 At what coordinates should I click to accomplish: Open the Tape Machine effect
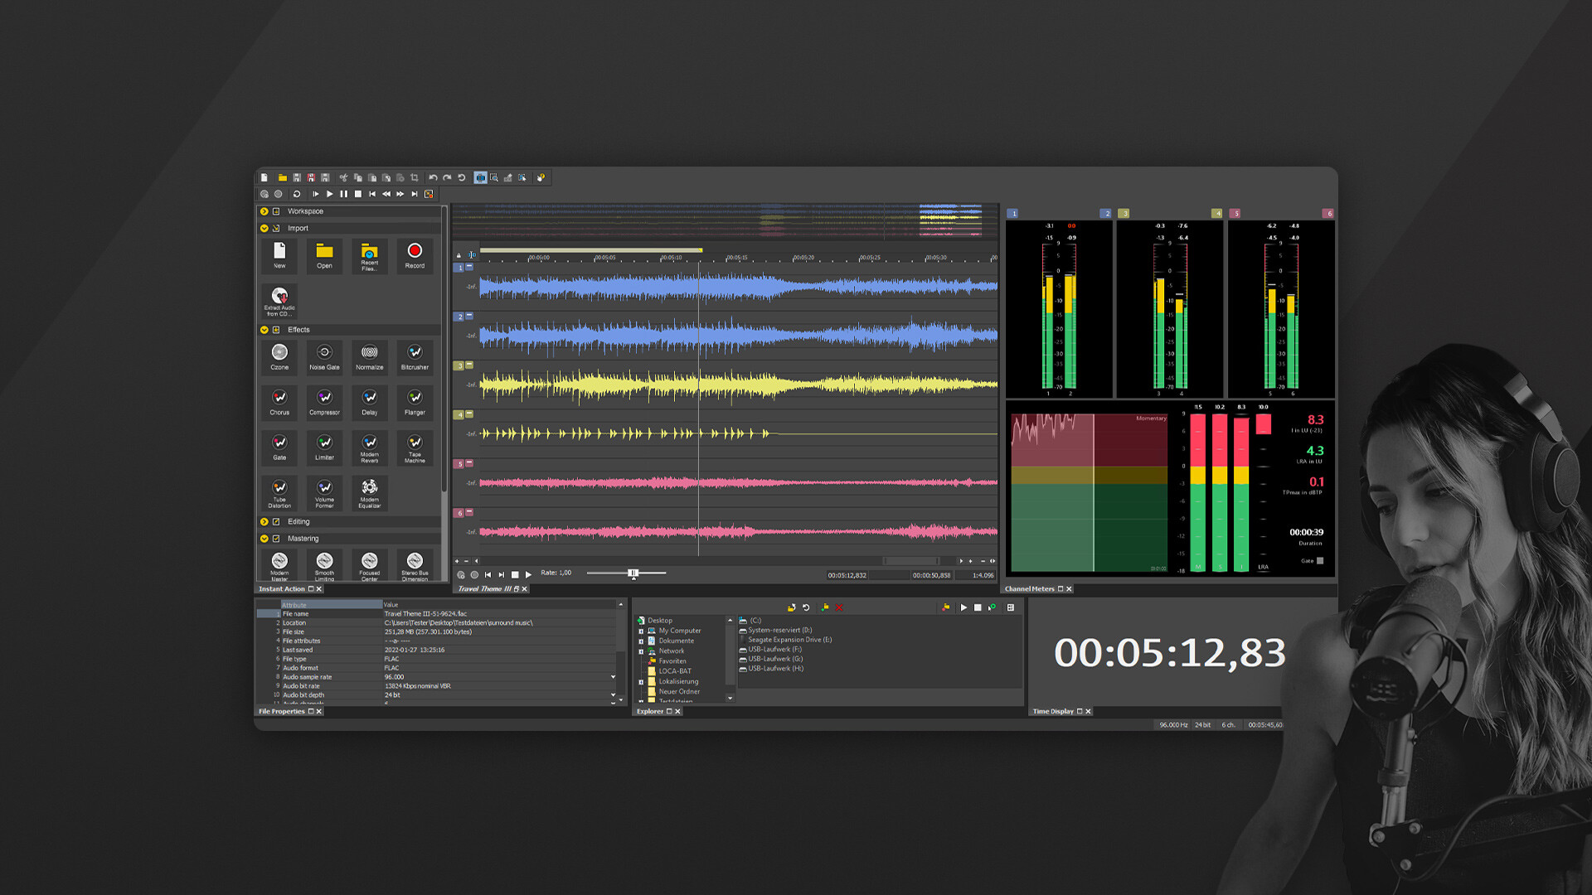coord(415,448)
